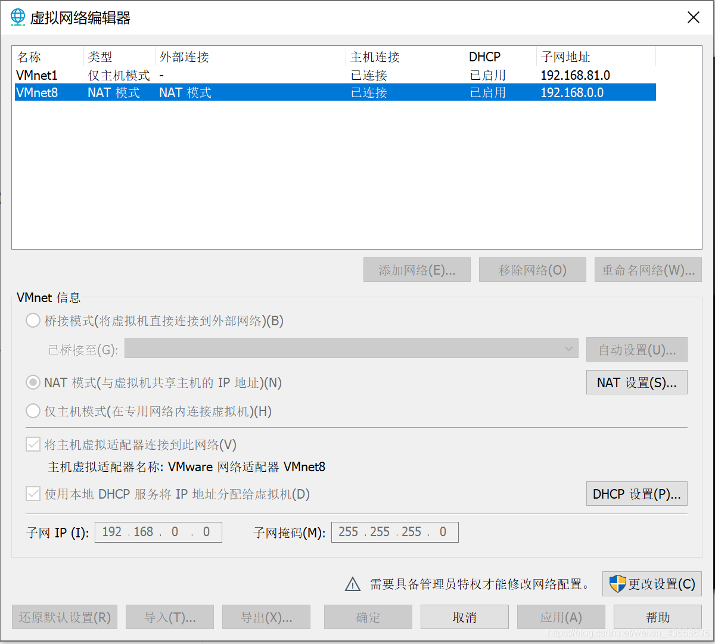This screenshot has width=715, height=644.
Task: Select the VMnet8 network row
Action: tap(335, 92)
